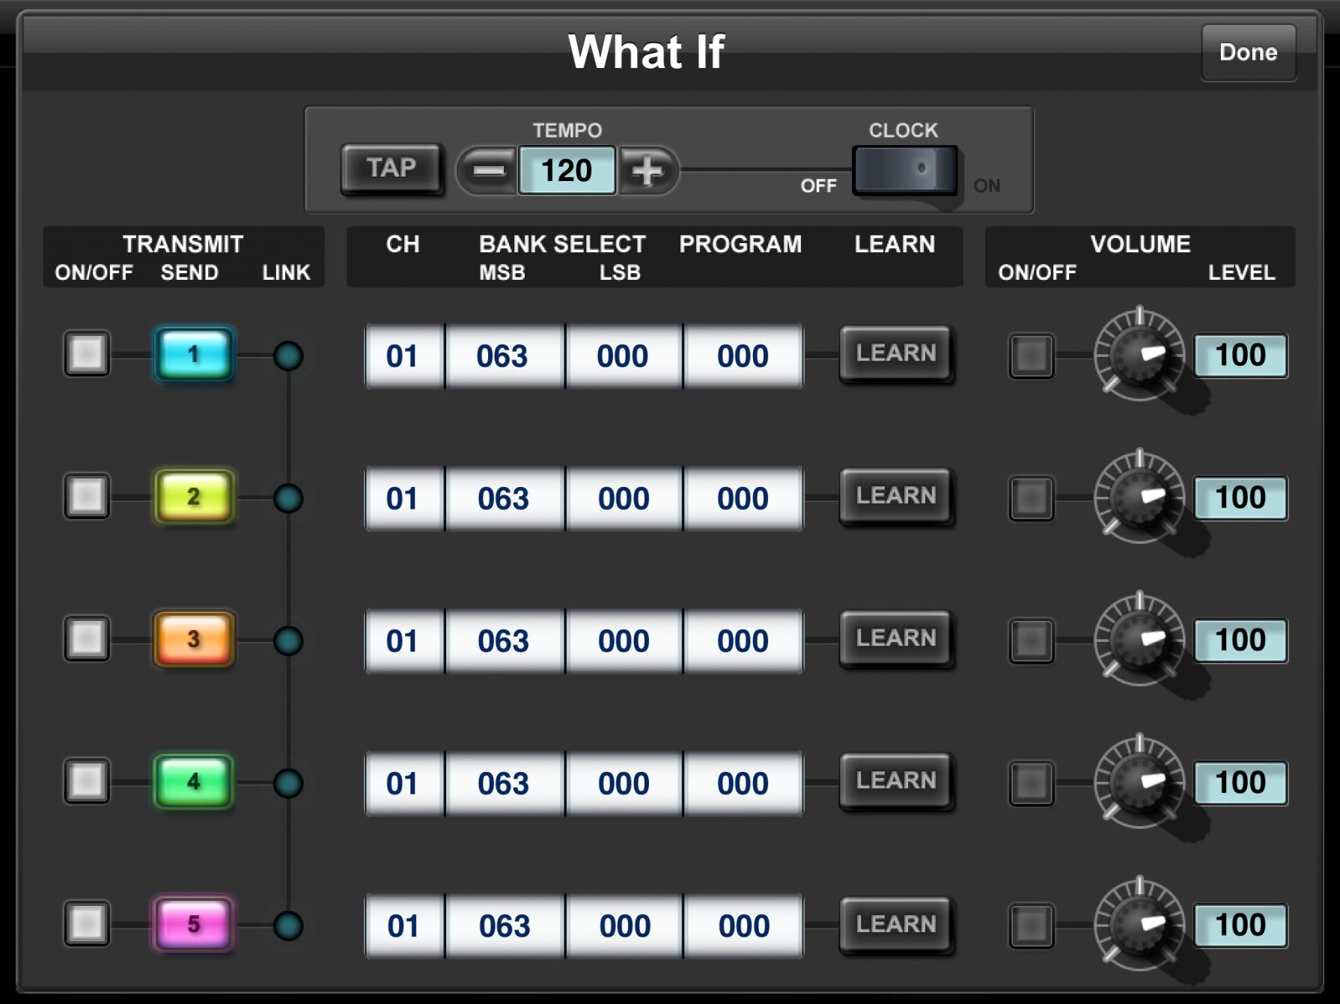Click the cyan send button 1
Viewport: 1340px width, 1004px height.
[194, 354]
